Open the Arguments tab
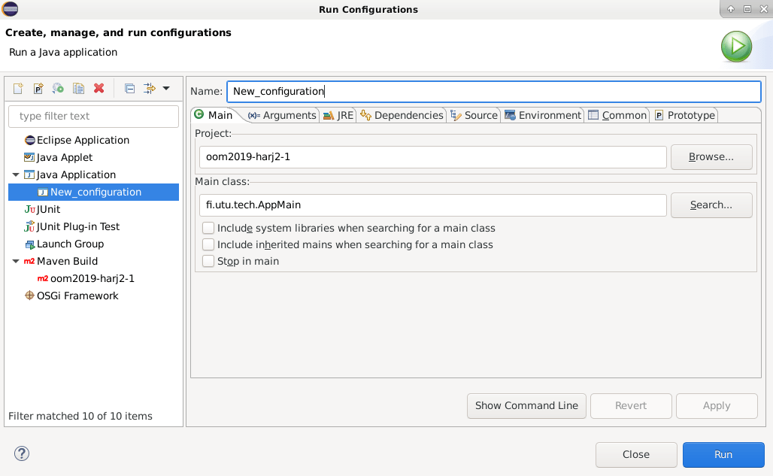Viewport: 773px width, 476px height. (282, 115)
